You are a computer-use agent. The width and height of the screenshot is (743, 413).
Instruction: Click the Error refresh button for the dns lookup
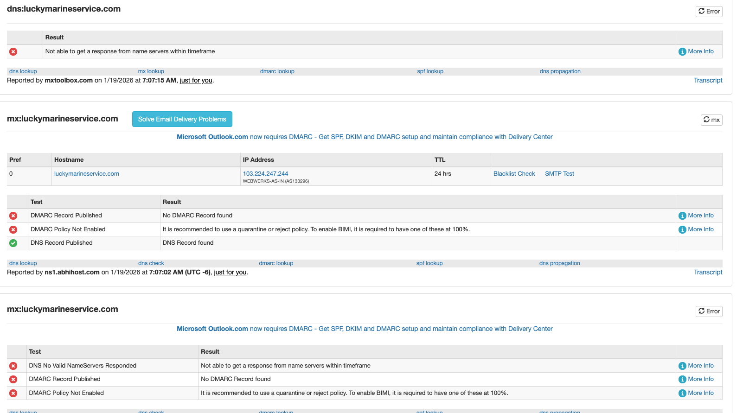coord(709,11)
